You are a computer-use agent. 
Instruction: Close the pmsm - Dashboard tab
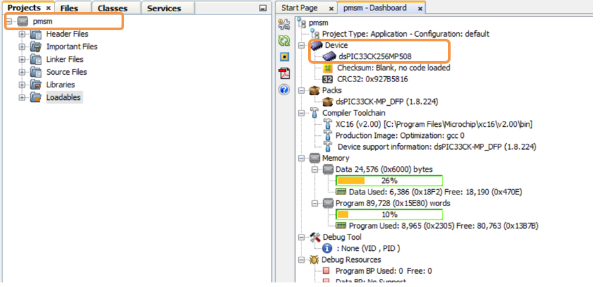[x=420, y=9]
